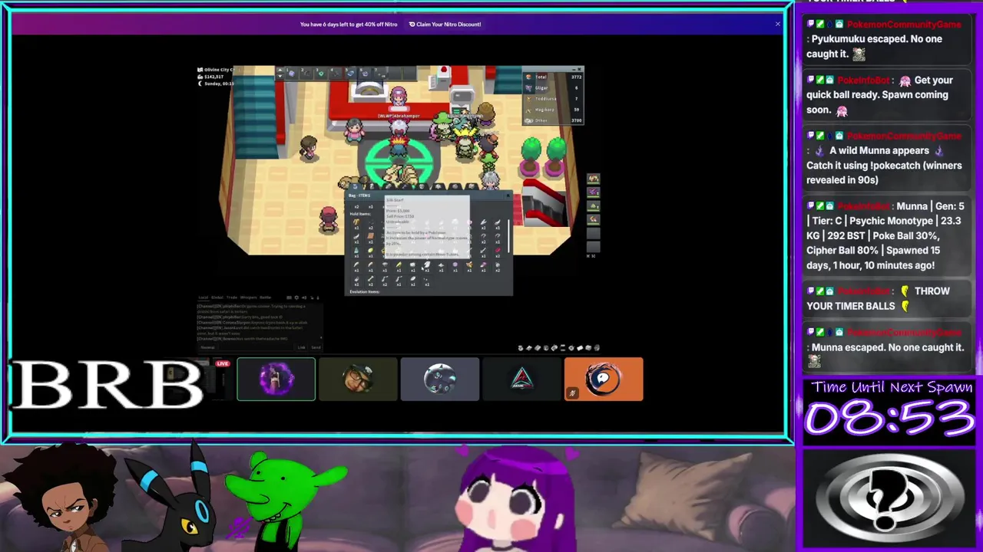
Task: Click last icon in game bottom menu bar
Action: (x=597, y=348)
